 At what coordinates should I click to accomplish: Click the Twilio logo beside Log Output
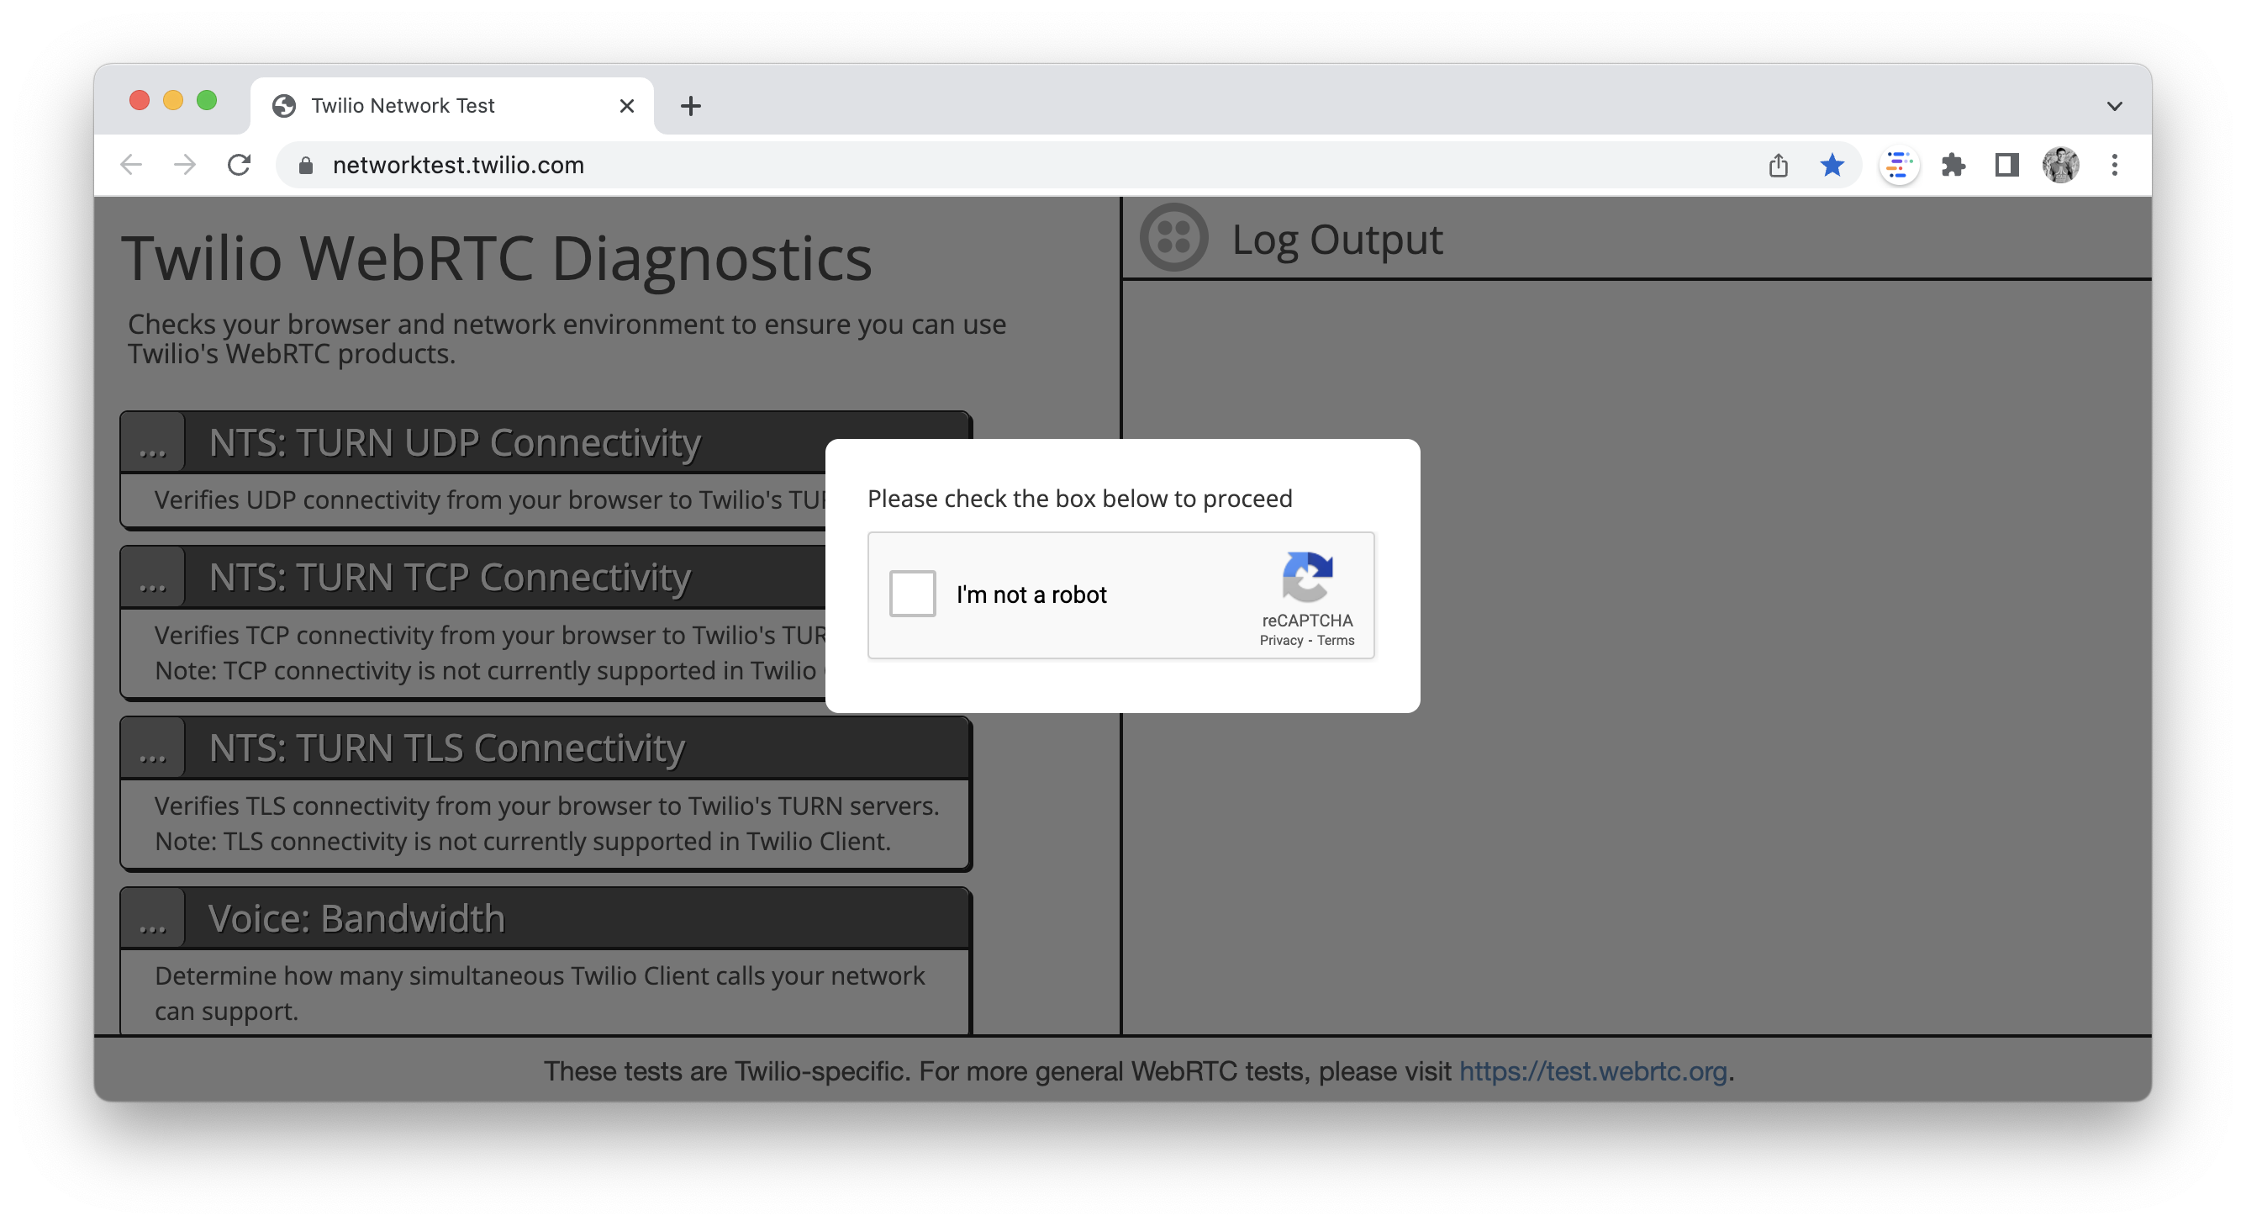tap(1173, 237)
